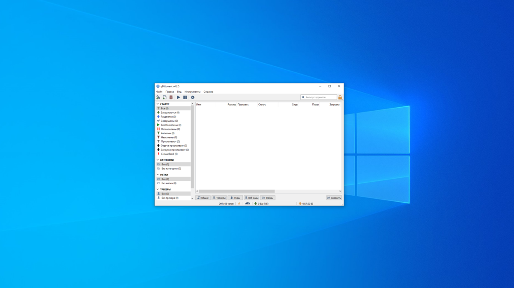Add torrent link via toolbar icon
This screenshot has width=514, height=288.
tap(158, 97)
